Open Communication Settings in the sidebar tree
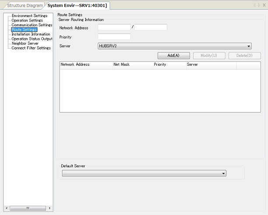The width and height of the screenshot is (268, 215). tap(32, 25)
